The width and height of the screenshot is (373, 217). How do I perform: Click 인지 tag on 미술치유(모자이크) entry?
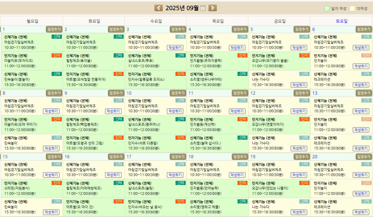(57, 55)
